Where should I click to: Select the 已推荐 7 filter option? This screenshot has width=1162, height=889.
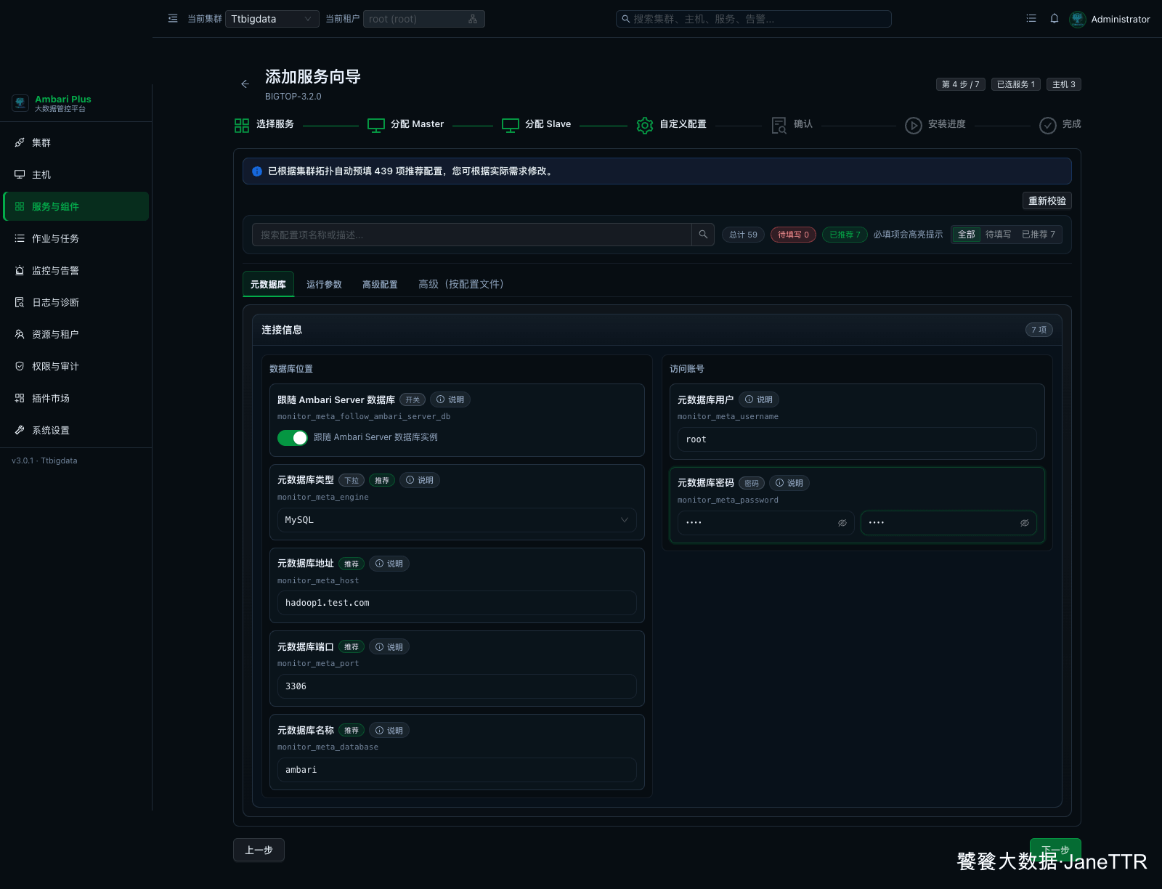pyautogui.click(x=1039, y=235)
